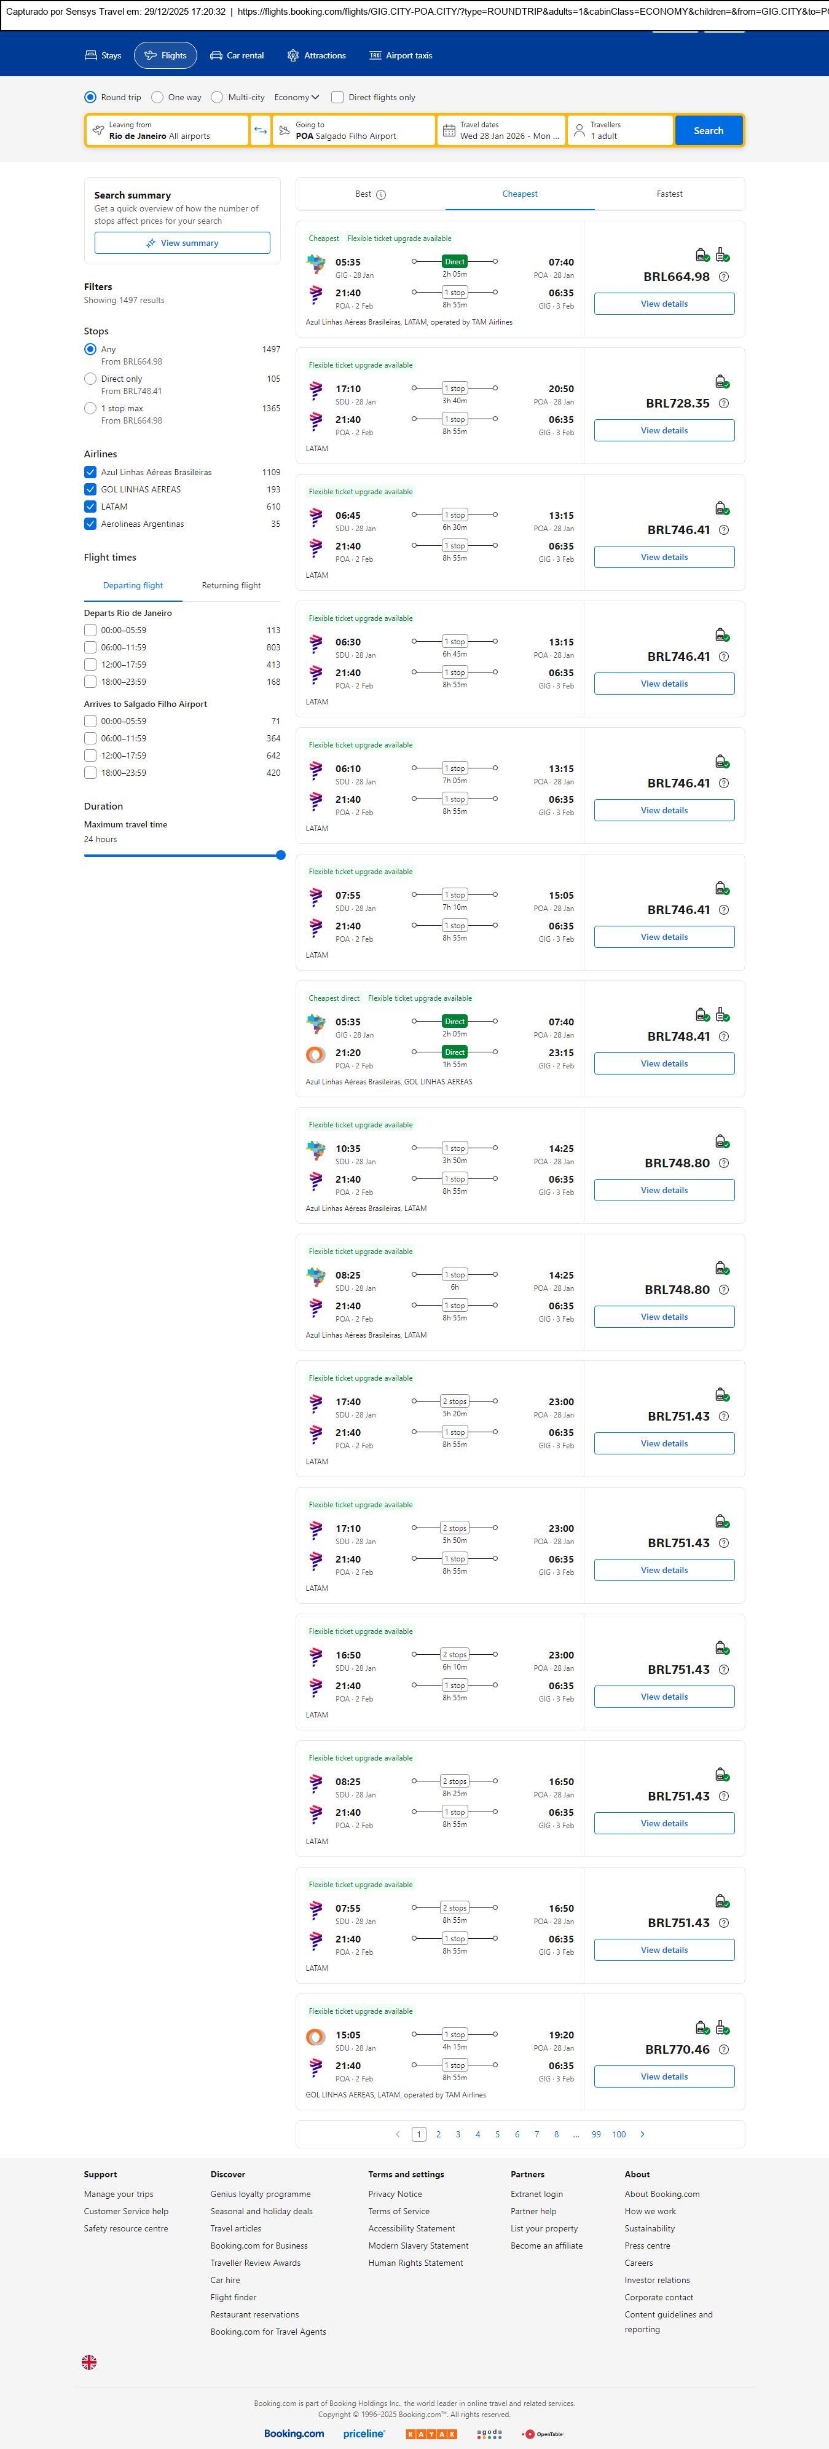Viewport: 829px width, 2449px height.
Task: Select the One way radio button
Action: point(158,97)
